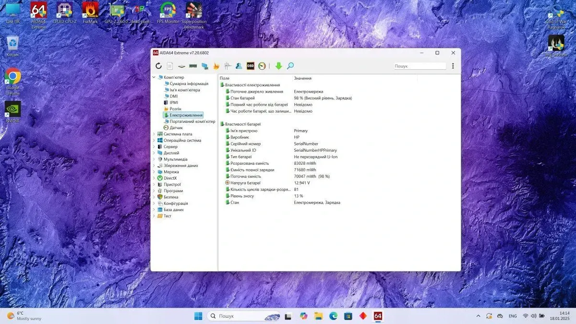
Task: Click the flame stability test toolbar icon
Action: (x=216, y=66)
